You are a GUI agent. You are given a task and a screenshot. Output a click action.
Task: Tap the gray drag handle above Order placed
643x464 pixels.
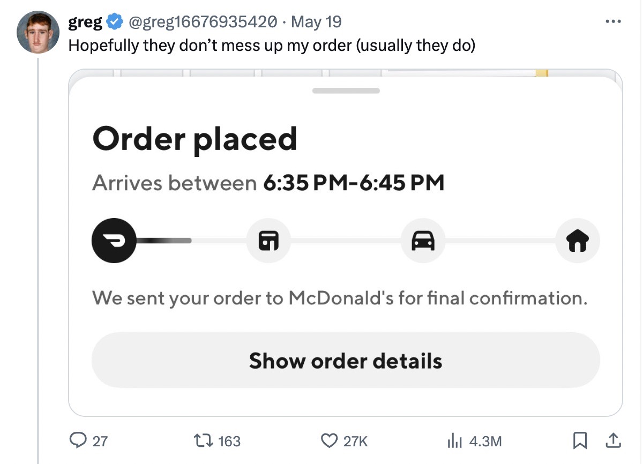(345, 90)
